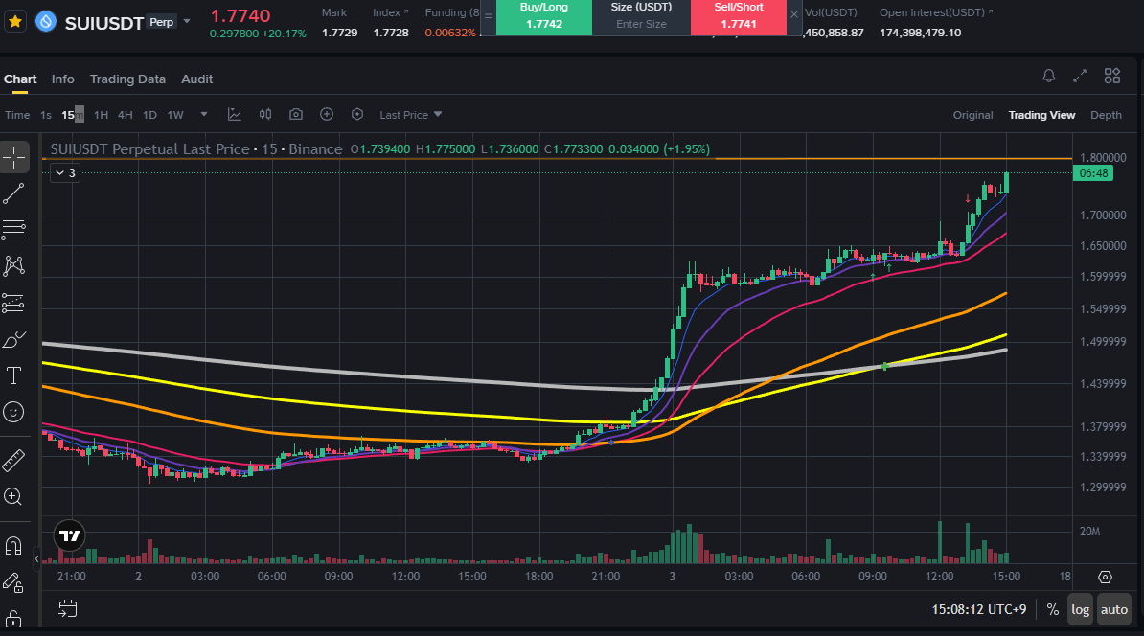Select the horizontal lines drawing tool

[x=13, y=230]
